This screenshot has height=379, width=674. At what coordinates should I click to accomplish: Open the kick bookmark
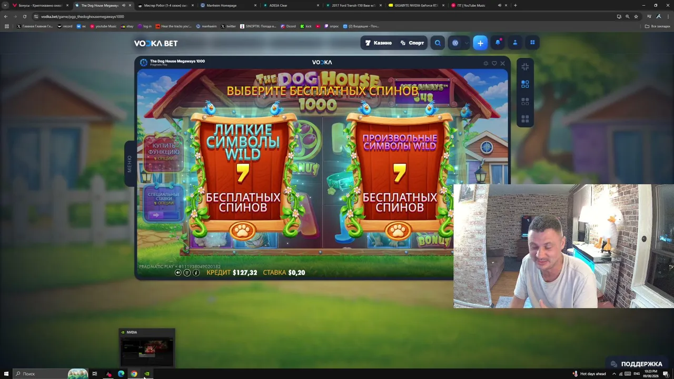click(306, 26)
